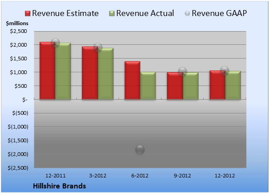
Task: Click the '12-2012' x-axis label
Action: [225, 176]
